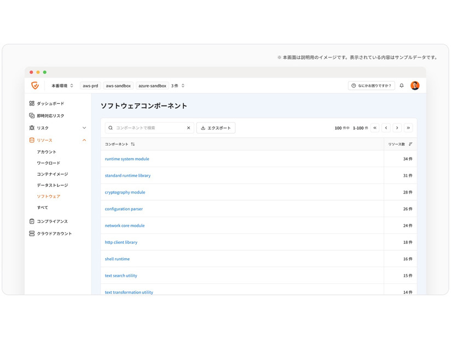The height and width of the screenshot is (339, 452).
Task: Click the dashboard icon in sidebar
Action: point(32,103)
